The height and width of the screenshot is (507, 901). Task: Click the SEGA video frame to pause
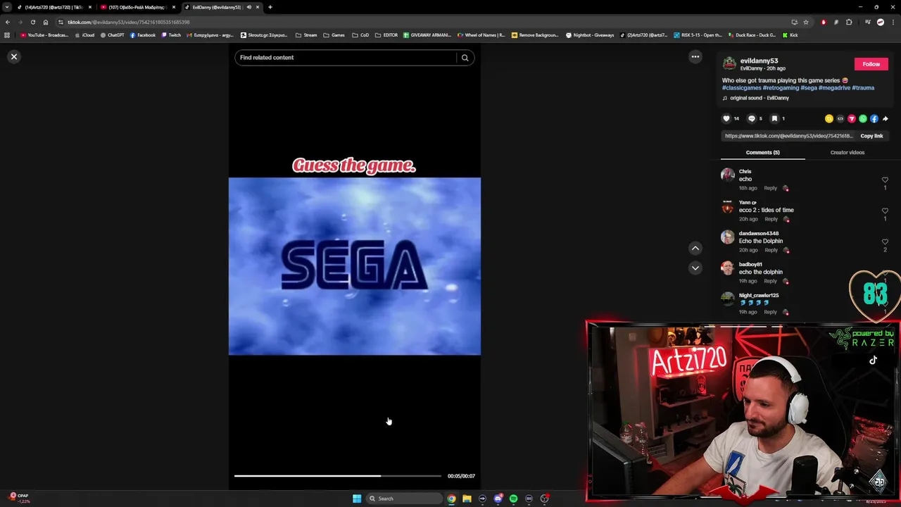355,266
